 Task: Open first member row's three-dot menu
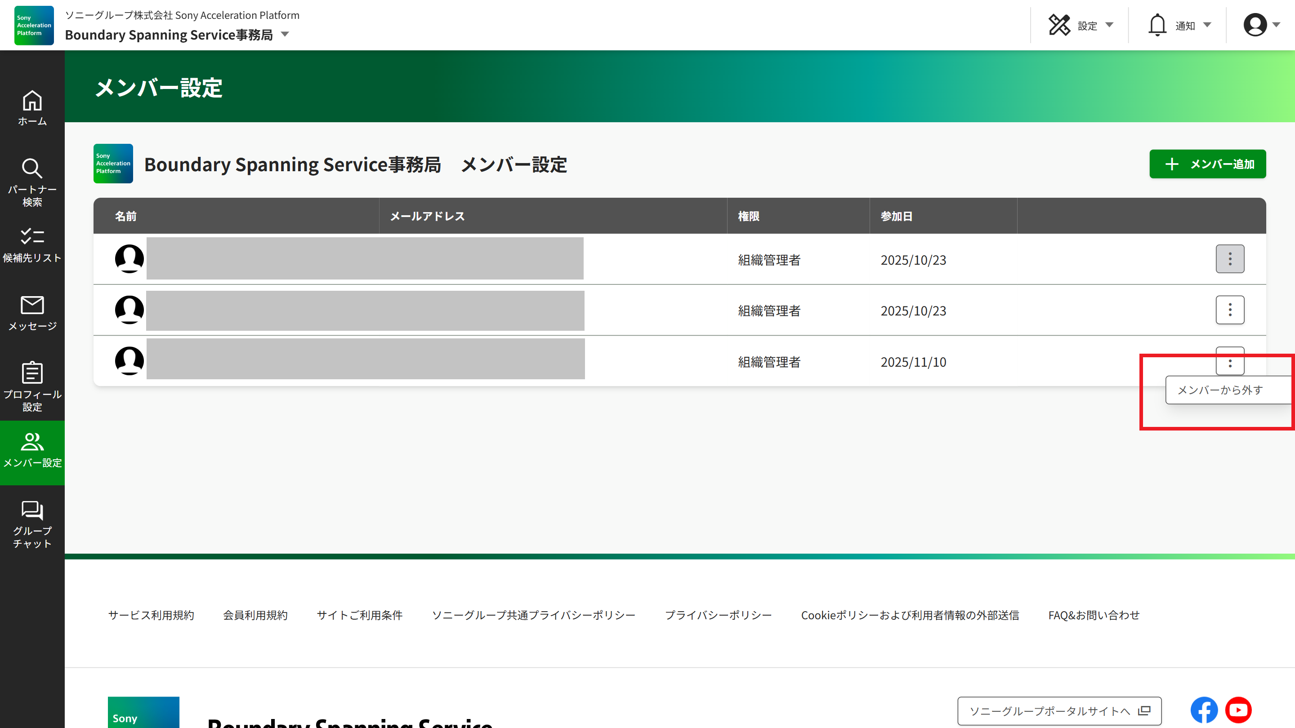pyautogui.click(x=1230, y=259)
